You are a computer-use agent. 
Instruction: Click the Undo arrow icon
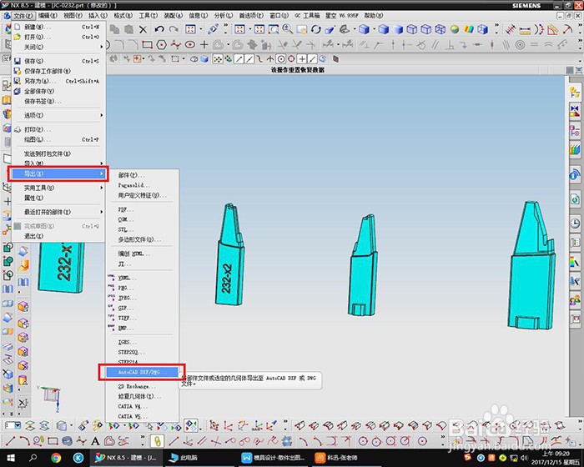pyautogui.click(x=159, y=29)
